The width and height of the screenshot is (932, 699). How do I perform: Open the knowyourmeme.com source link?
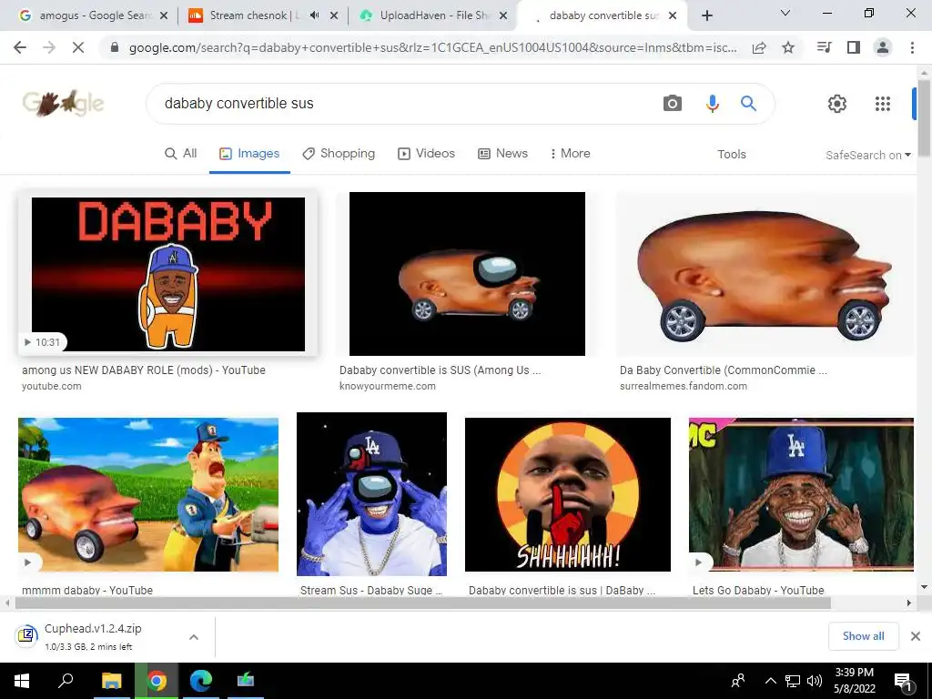click(x=388, y=386)
